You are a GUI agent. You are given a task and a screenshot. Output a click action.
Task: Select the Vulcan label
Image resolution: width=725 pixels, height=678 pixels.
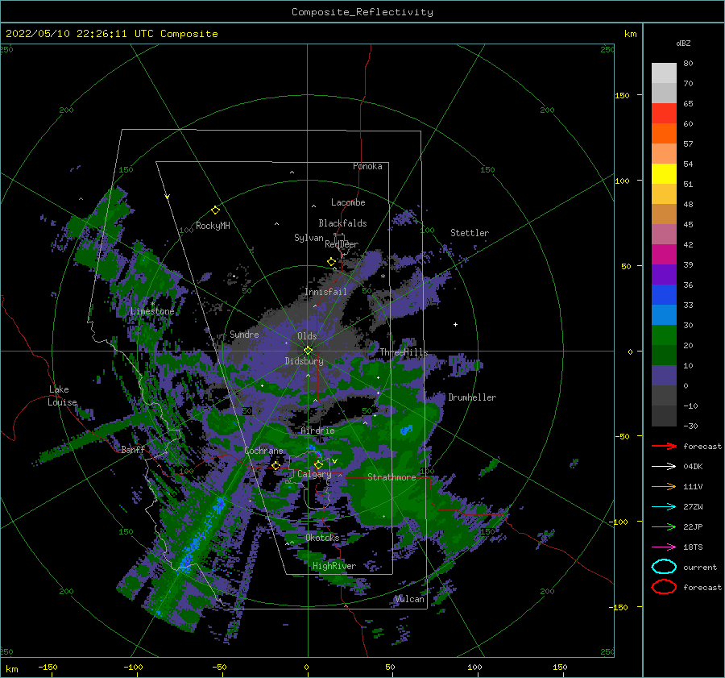pyautogui.click(x=410, y=599)
